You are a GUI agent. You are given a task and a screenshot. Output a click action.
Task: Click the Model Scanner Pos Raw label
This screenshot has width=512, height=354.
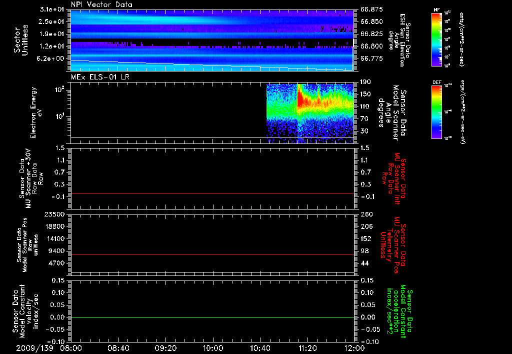click(27, 245)
